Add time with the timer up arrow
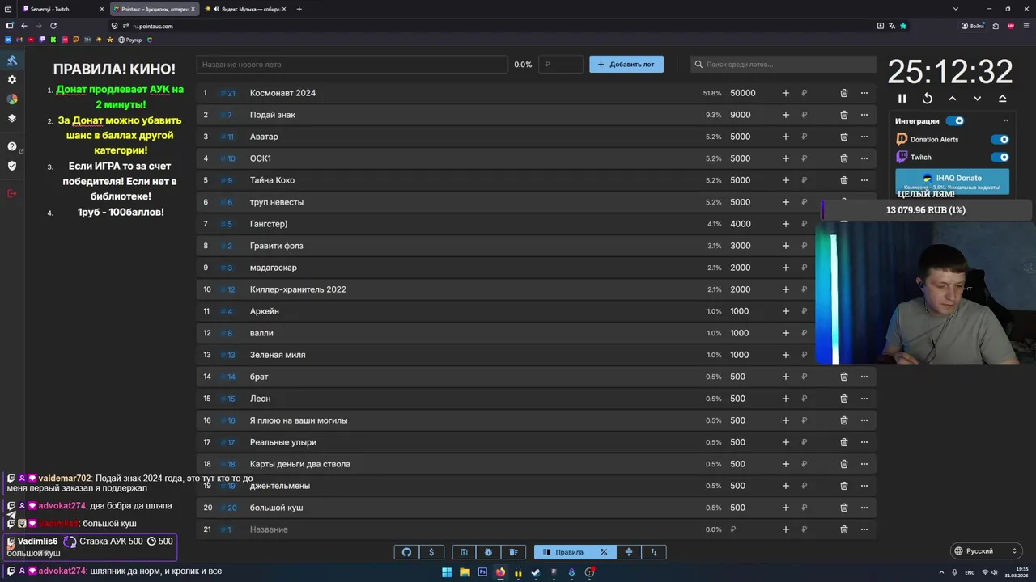The height and width of the screenshot is (582, 1036). [953, 99]
